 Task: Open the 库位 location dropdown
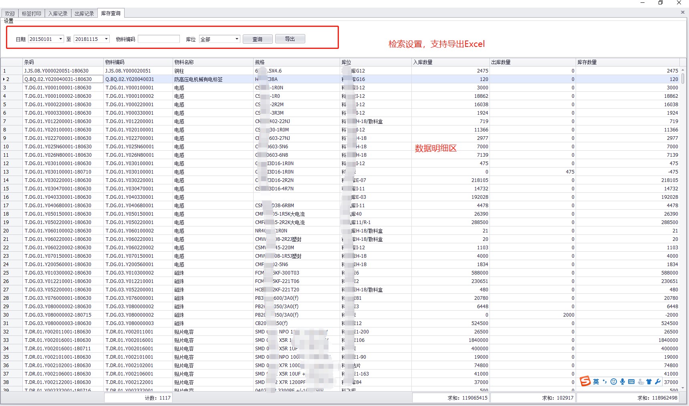pyautogui.click(x=237, y=39)
